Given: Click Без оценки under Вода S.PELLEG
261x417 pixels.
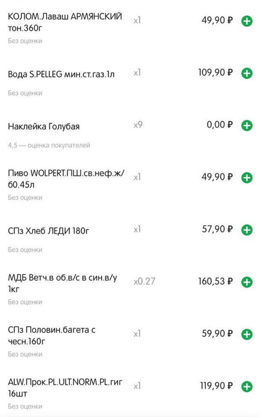Looking at the screenshot, I should click(x=25, y=94).
